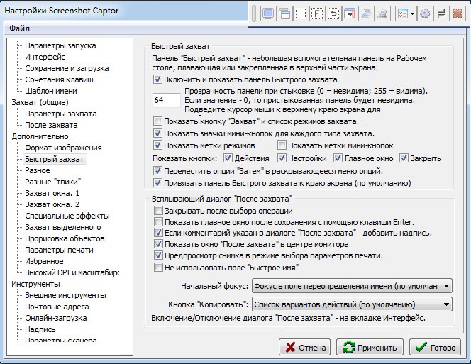Select 'Интерфейс' in the settings tree
This screenshot has width=471, height=364.
[x=45, y=57]
